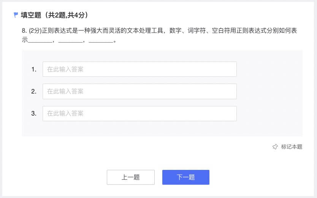
Task: Click the "2." answer number label
Action: pos(34,92)
